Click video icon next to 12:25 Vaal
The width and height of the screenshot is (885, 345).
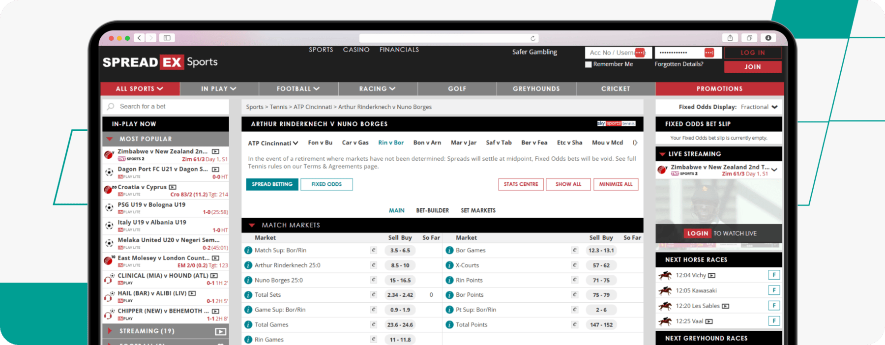pyautogui.click(x=709, y=321)
